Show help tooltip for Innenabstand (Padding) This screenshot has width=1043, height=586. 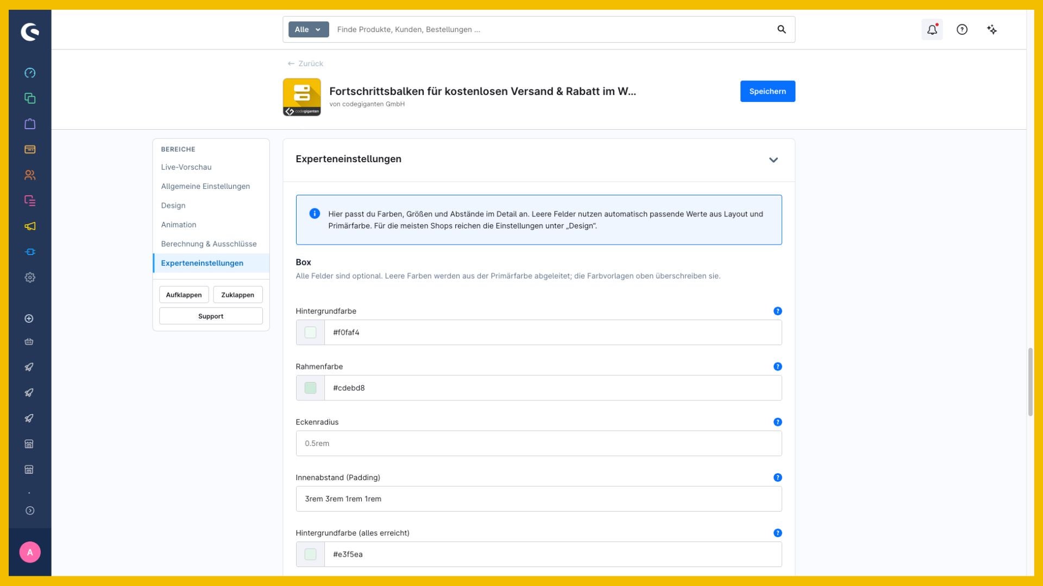coord(777,477)
